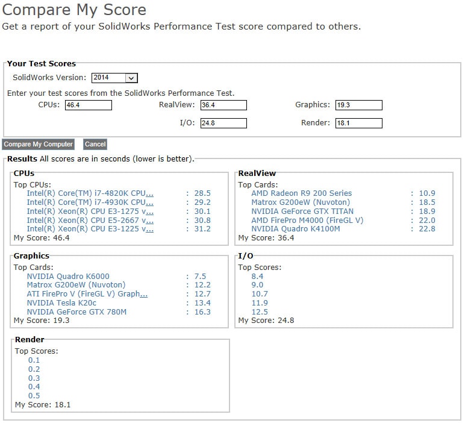Click the 'My Score: 19.3' Graphics text
465x423 pixels.
click(42, 321)
